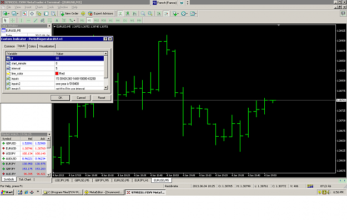Switch to the Colors tab

pos(32,46)
